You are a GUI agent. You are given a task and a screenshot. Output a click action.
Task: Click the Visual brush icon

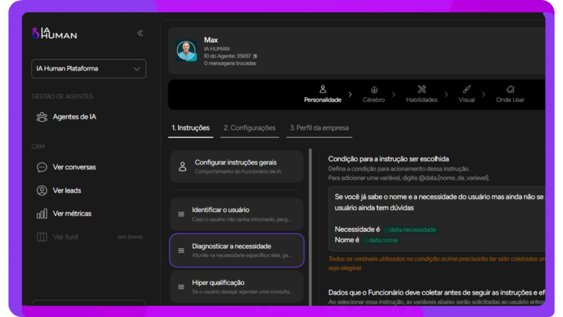point(466,89)
